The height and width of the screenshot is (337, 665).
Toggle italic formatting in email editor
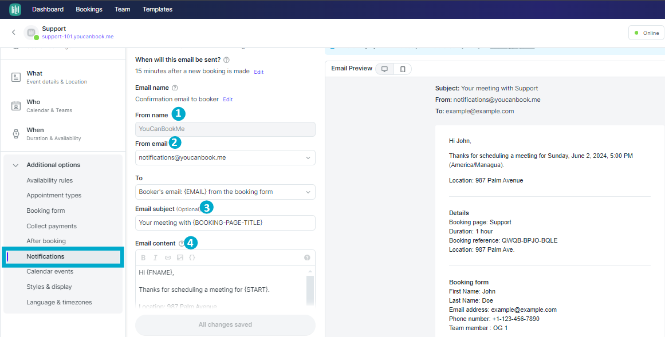click(155, 257)
